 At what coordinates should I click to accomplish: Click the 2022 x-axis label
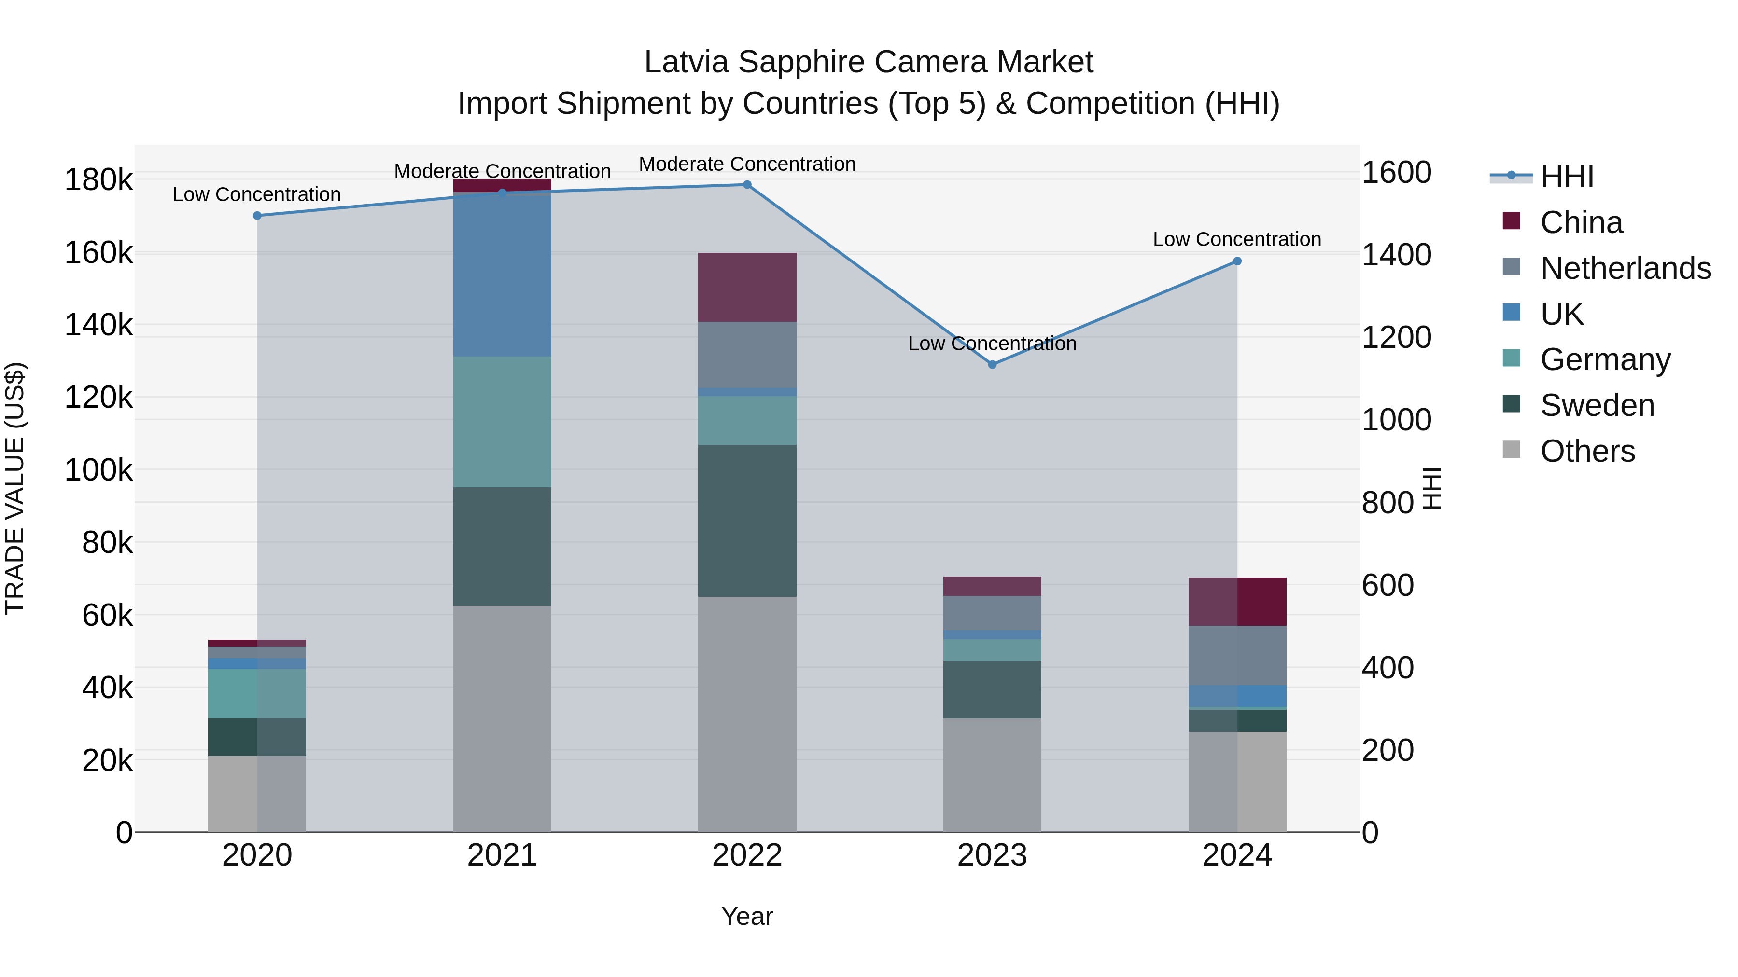click(747, 855)
